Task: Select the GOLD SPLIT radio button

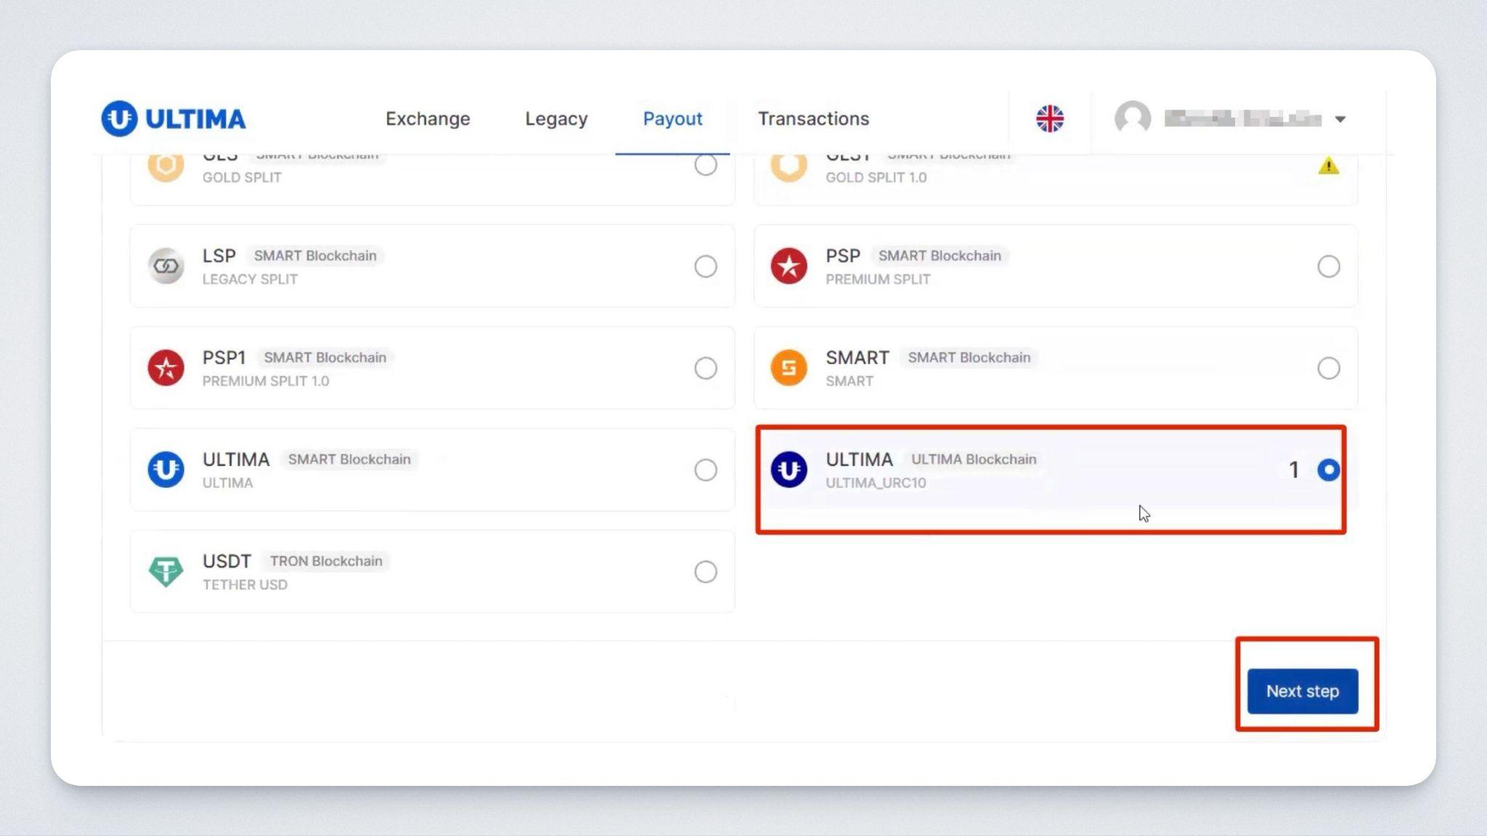Action: (x=705, y=165)
